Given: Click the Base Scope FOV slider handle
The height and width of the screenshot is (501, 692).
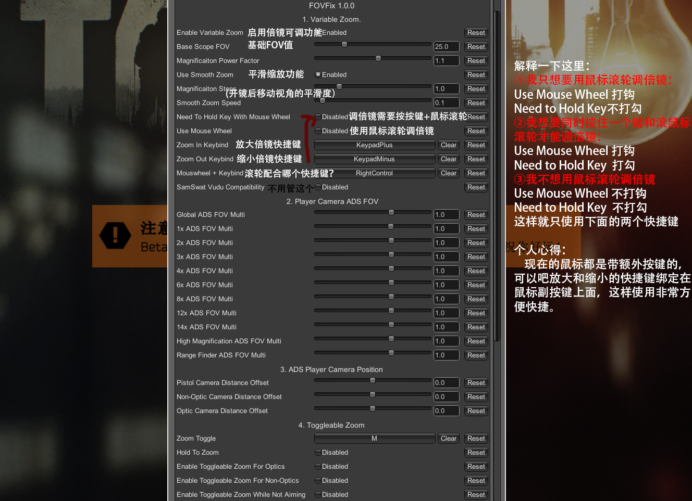Looking at the screenshot, I should pyautogui.click(x=344, y=45).
